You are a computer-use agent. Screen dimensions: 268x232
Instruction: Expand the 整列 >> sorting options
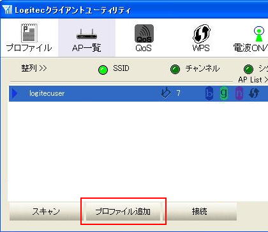34,68
